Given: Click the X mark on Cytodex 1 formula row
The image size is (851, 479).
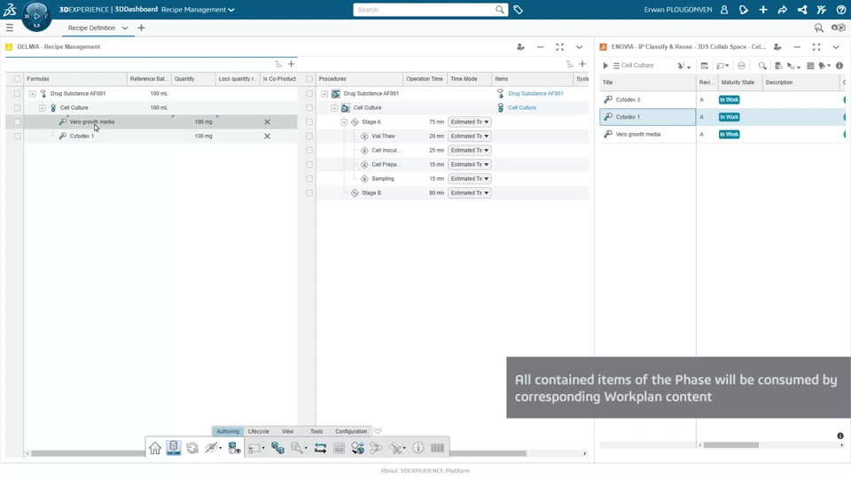Looking at the screenshot, I should [x=267, y=137].
